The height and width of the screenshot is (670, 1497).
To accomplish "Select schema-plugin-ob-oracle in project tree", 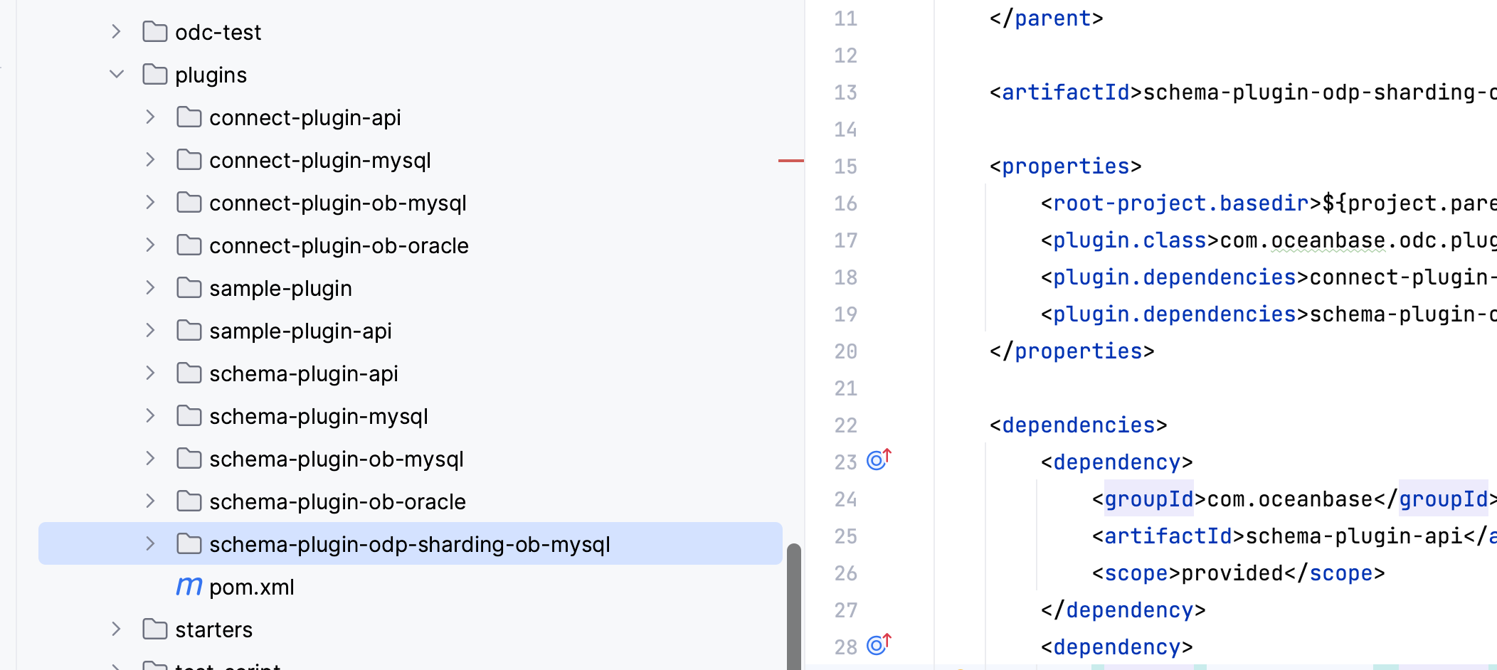I will [337, 502].
